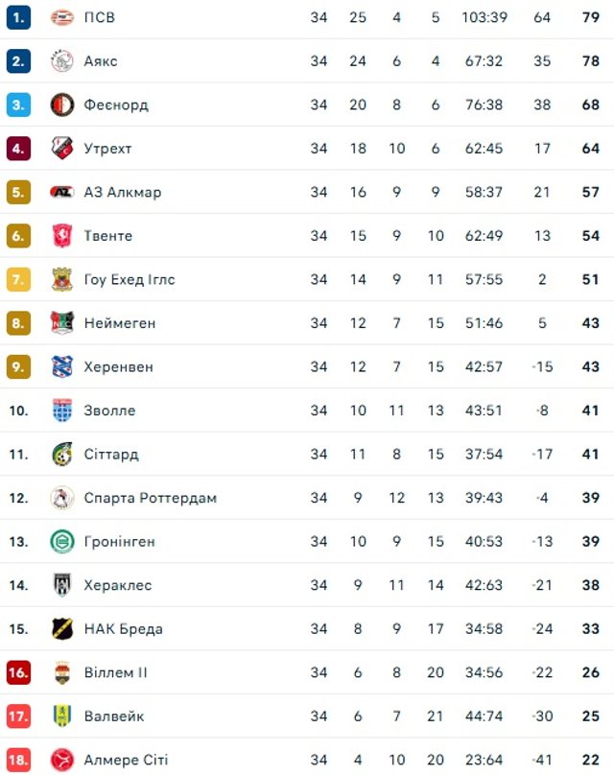Open the Сіттард team page
The image size is (614, 775).
tap(111, 455)
